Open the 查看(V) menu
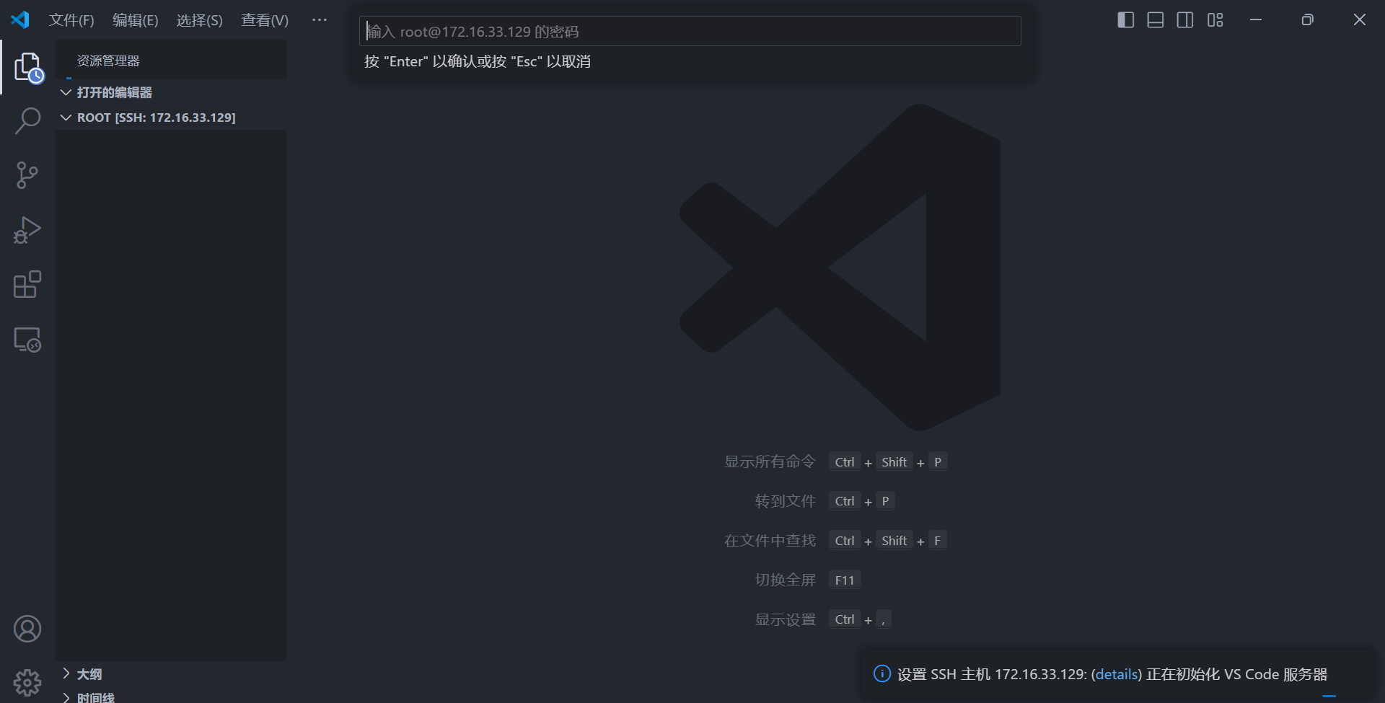1385x703 pixels. point(265,20)
